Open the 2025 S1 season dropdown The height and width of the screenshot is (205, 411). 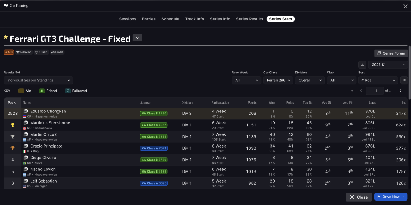point(388,65)
